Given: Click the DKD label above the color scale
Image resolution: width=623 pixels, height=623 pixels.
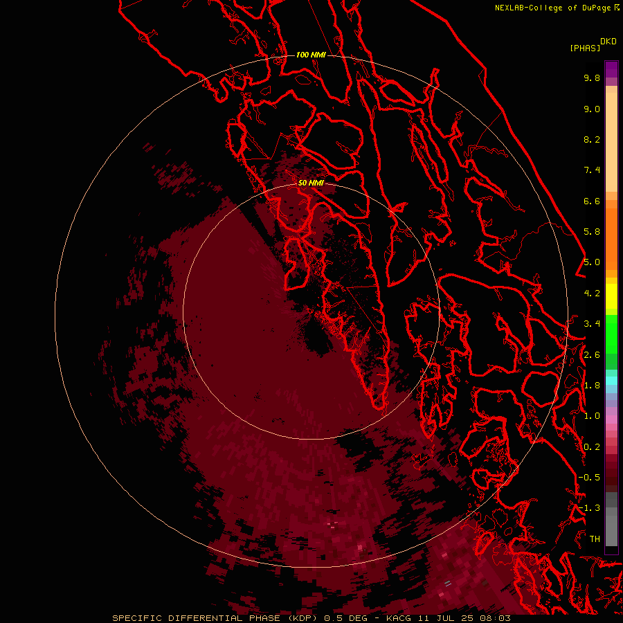Looking at the screenshot, I should 608,42.
